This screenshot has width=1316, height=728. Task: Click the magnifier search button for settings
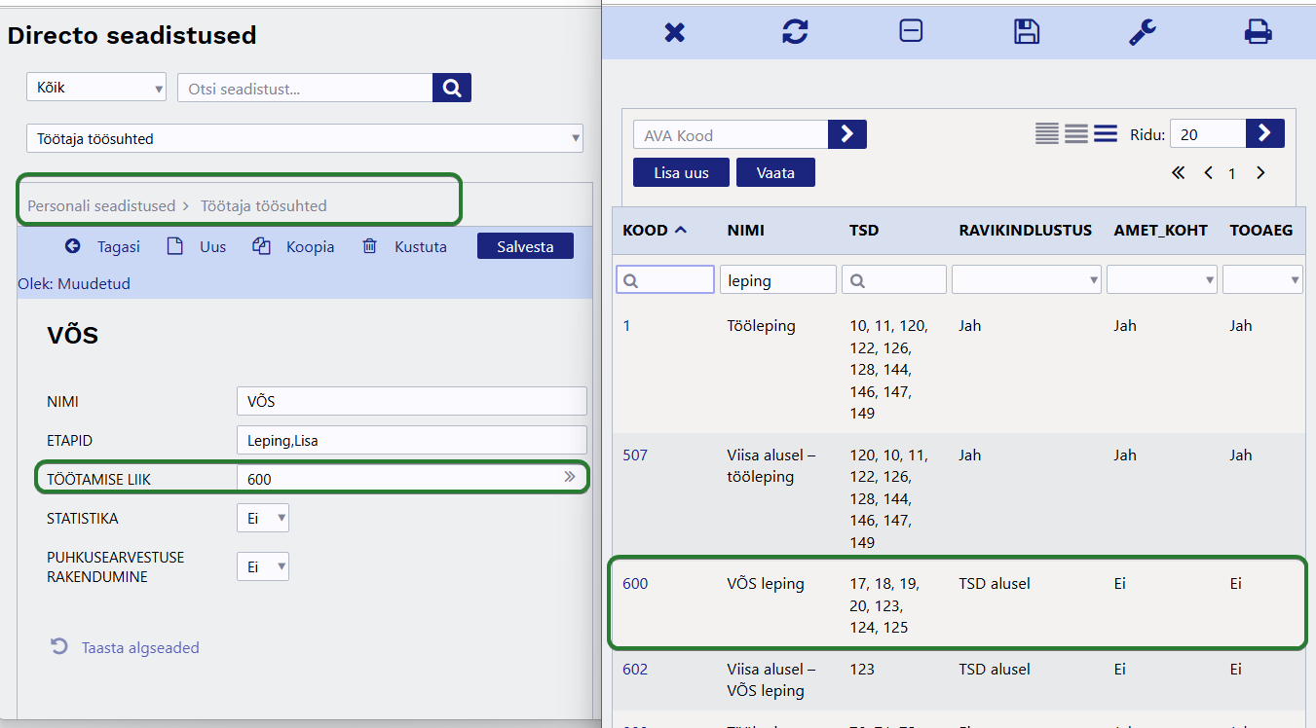[x=452, y=88]
